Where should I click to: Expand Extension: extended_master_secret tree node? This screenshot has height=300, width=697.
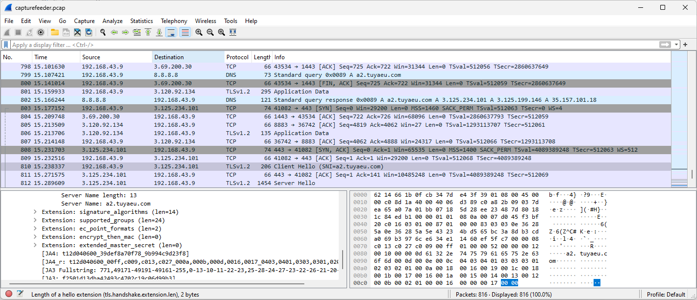(x=35, y=245)
